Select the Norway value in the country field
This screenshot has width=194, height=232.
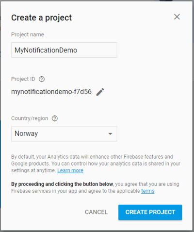coord(26,133)
